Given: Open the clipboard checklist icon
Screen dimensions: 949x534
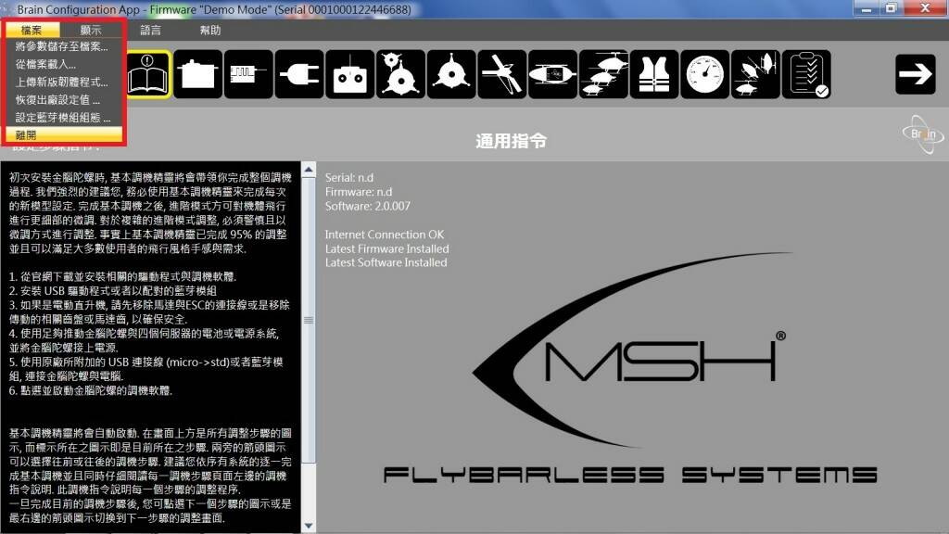Looking at the screenshot, I should (807, 74).
